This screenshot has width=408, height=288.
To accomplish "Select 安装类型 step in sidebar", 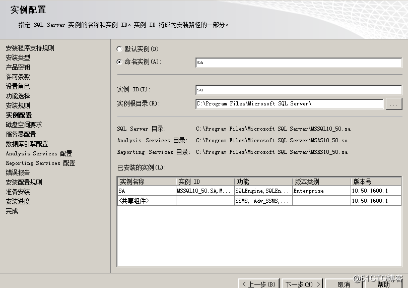I will (18, 57).
